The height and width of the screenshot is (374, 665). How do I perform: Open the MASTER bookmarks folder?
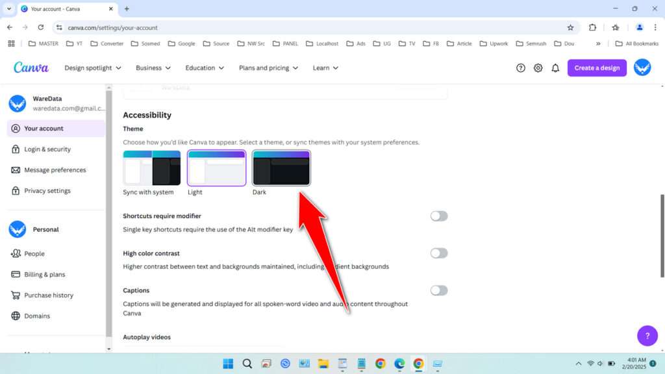[x=44, y=44]
